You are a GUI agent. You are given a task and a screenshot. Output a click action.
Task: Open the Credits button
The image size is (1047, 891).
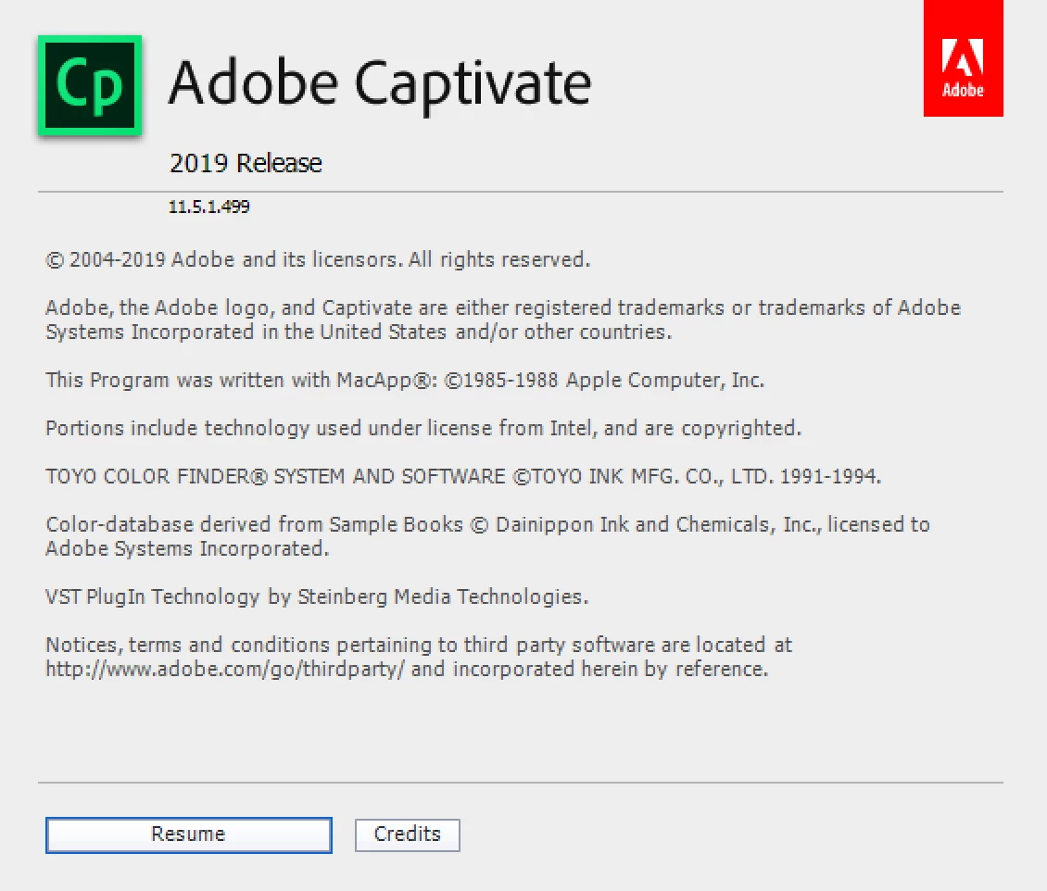click(408, 835)
